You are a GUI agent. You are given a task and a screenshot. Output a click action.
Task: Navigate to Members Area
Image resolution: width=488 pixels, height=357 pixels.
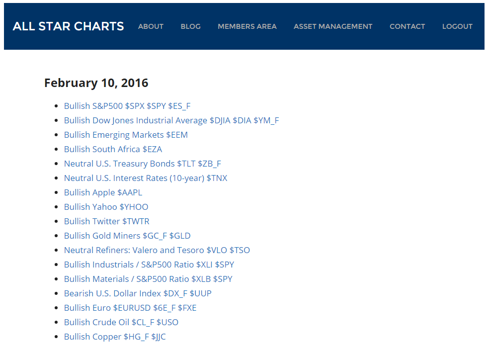tap(247, 26)
